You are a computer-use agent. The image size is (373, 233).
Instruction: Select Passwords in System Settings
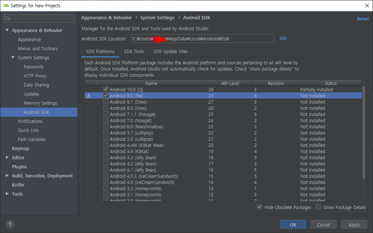tap(33, 67)
